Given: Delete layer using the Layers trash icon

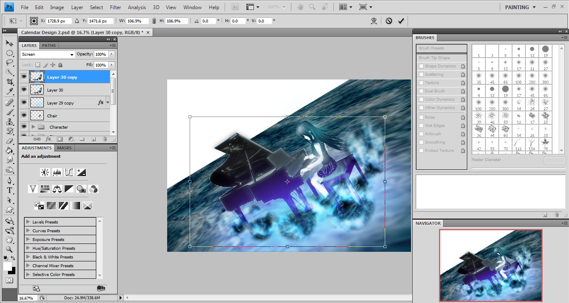Looking at the screenshot, I should point(105,139).
